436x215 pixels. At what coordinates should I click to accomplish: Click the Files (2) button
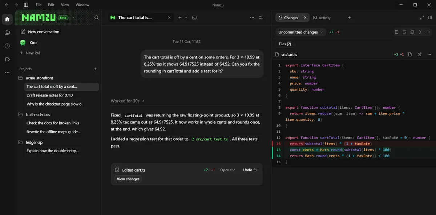pos(285,44)
